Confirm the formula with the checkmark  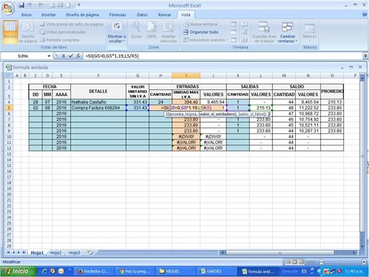(x=71, y=56)
